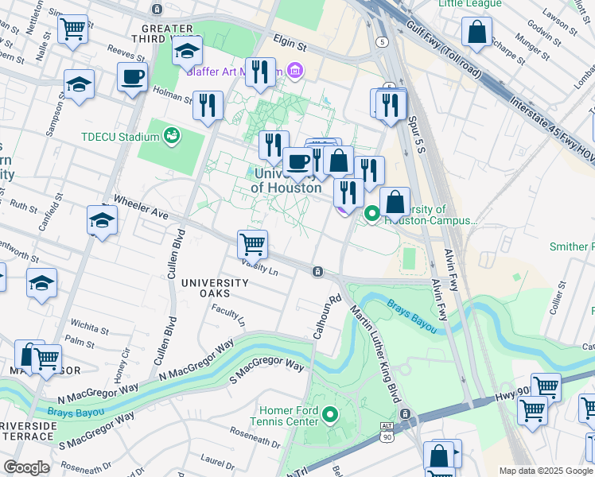595x477 pixels.
Task: Select the graduation cap marker in Greater Third Ward
Action: pyautogui.click(x=187, y=52)
